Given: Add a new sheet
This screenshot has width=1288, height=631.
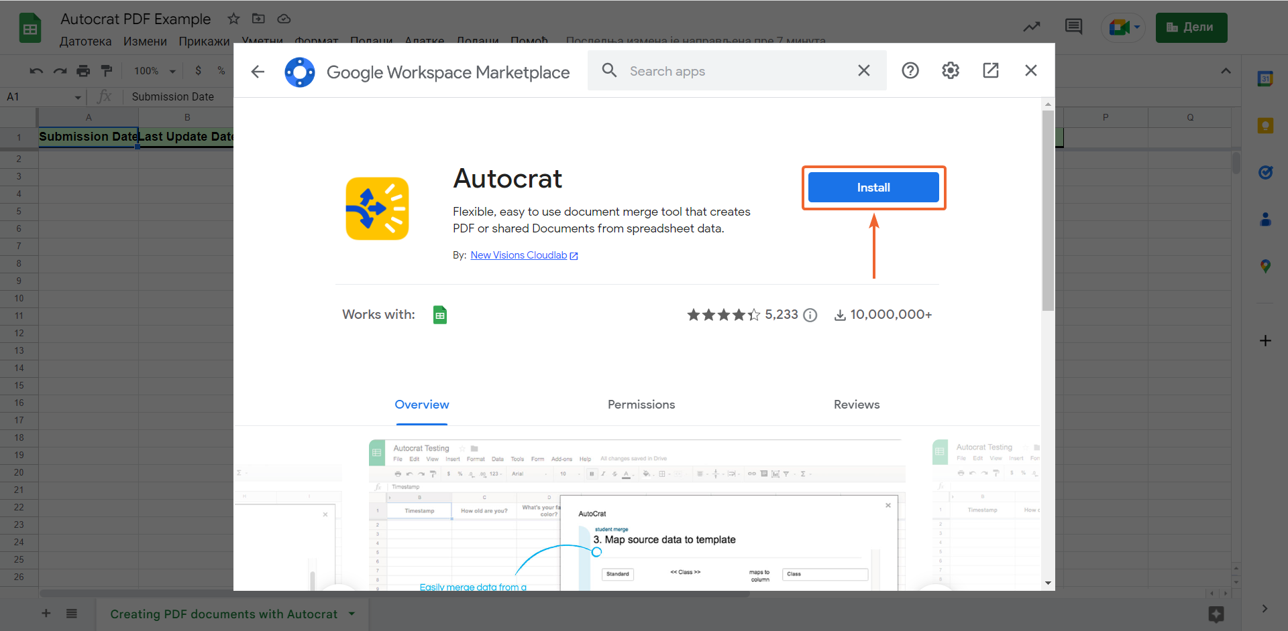Looking at the screenshot, I should (x=46, y=614).
